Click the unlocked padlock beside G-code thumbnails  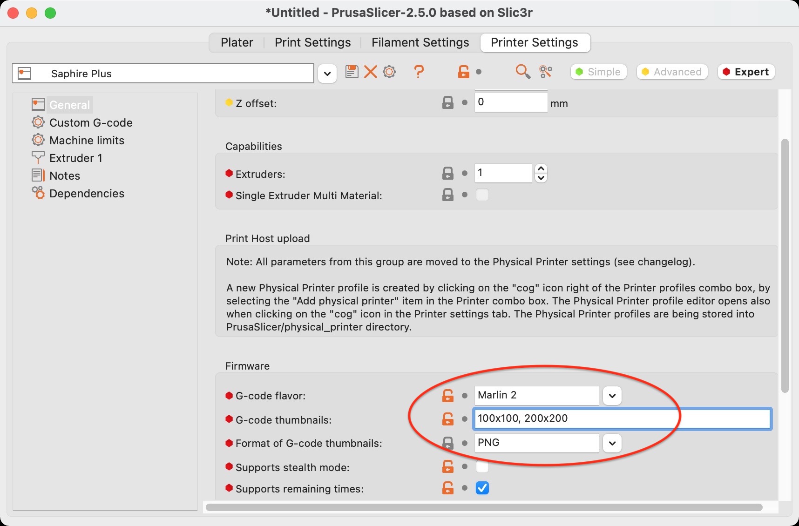click(x=447, y=419)
